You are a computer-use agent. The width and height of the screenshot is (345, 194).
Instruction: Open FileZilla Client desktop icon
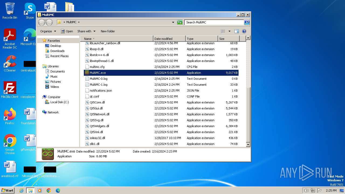point(10,90)
